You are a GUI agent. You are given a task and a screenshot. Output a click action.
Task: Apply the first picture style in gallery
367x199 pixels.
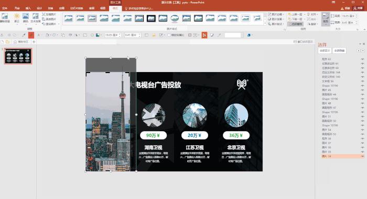coord(68,18)
